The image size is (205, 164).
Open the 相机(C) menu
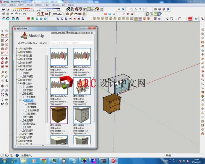tap(30, 5)
